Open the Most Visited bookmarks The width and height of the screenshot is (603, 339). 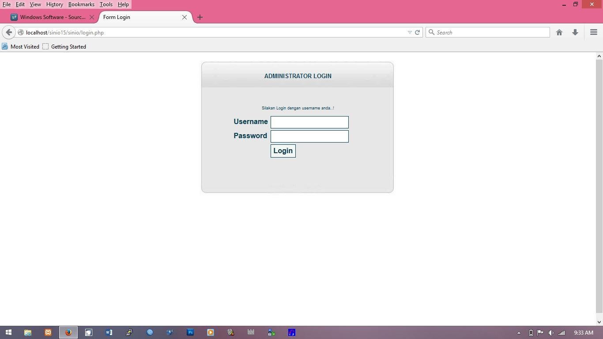click(21, 46)
